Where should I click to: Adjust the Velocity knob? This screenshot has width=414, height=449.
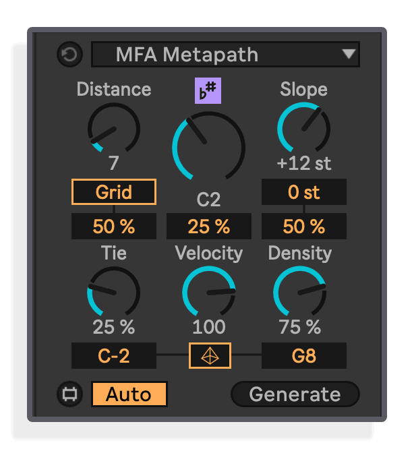(209, 293)
